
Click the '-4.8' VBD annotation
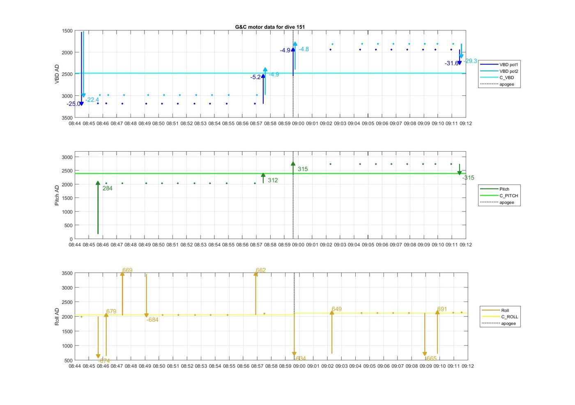(304, 49)
